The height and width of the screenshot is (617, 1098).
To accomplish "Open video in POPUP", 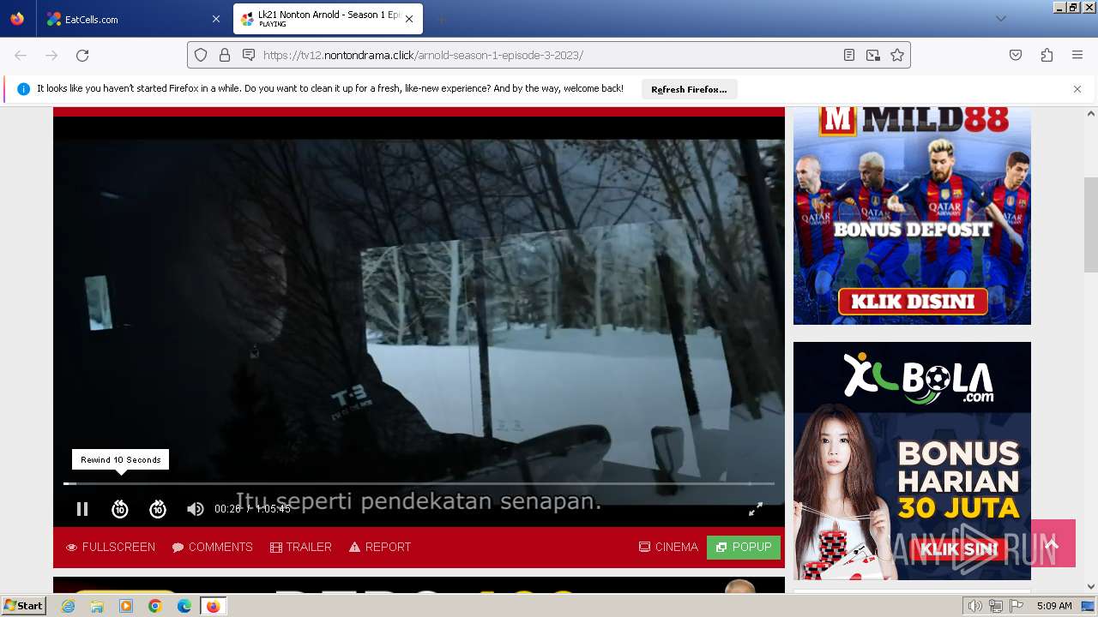I will tap(744, 547).
